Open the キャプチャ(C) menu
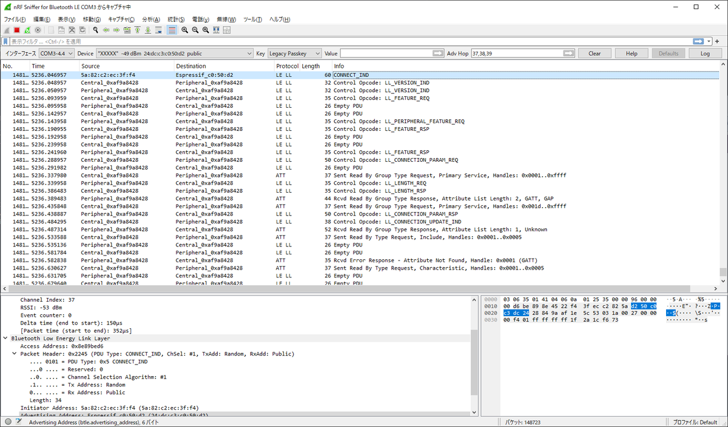728x427 pixels. pos(121,19)
